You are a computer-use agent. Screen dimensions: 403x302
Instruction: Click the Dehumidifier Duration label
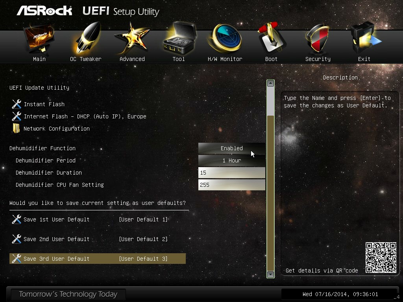(48, 173)
